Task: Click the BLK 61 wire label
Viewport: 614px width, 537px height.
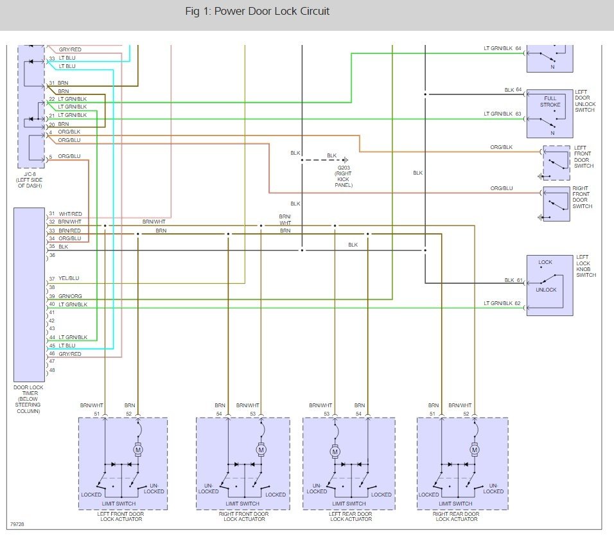Action: [x=513, y=280]
